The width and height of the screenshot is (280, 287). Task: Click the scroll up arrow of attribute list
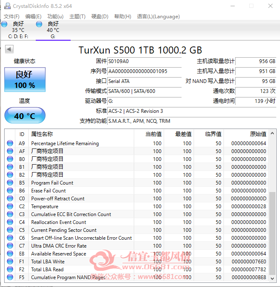(272, 134)
